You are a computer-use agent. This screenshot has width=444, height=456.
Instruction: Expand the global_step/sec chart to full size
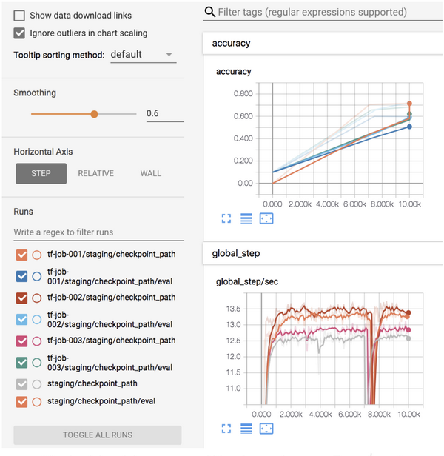point(228,429)
